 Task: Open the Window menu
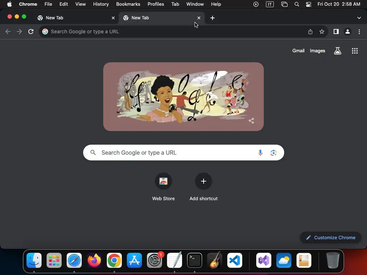click(x=195, y=4)
